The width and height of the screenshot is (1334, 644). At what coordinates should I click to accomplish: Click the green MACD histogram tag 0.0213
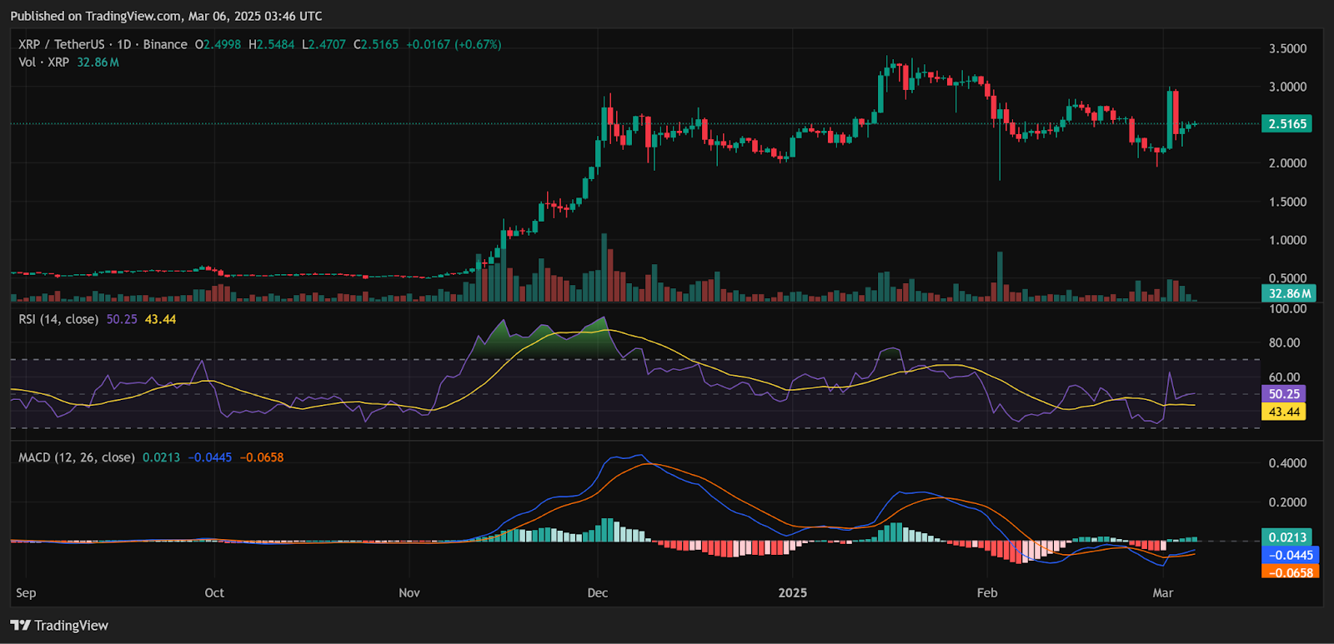(x=1286, y=537)
